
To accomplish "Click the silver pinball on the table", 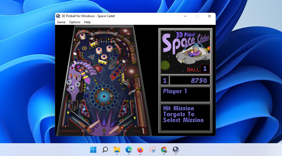I will pyautogui.click(x=112, y=95).
